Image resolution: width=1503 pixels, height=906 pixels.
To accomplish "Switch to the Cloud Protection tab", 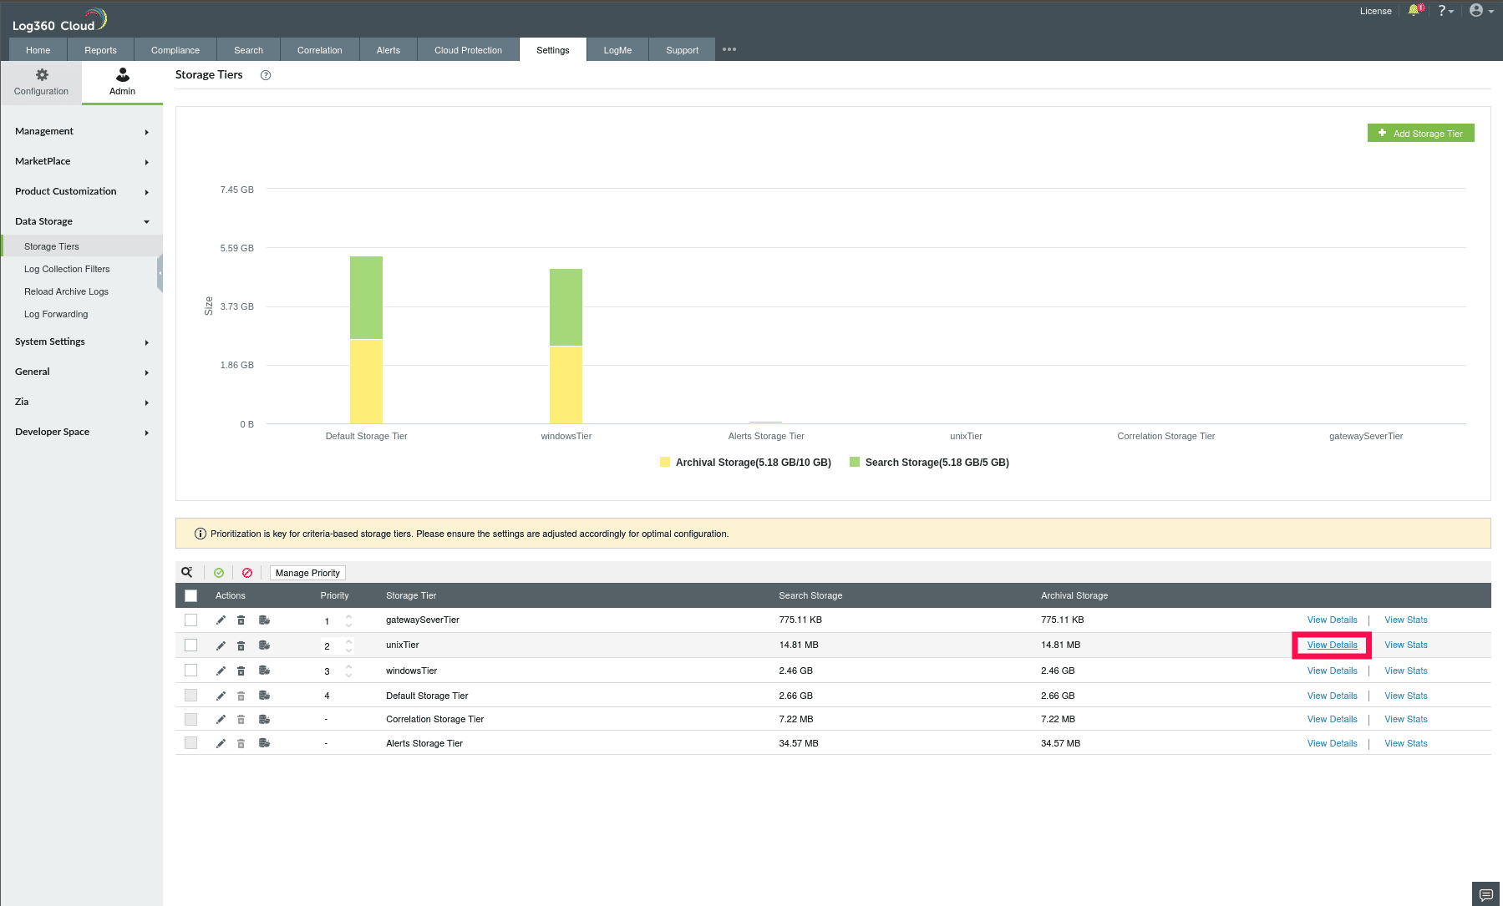I will click(x=467, y=49).
